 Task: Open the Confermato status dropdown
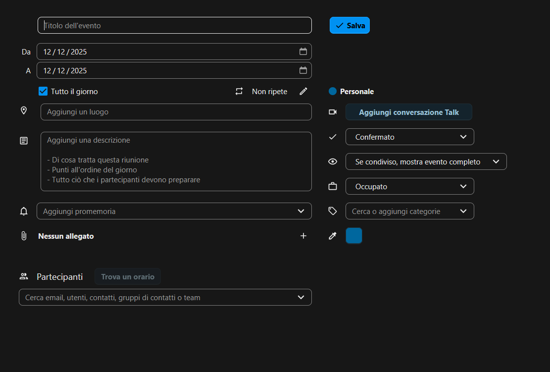pos(409,137)
